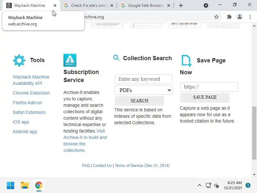The width and height of the screenshot is (257, 193).
Task: Open File Explorer from the taskbar
Action: (x=25, y=186)
